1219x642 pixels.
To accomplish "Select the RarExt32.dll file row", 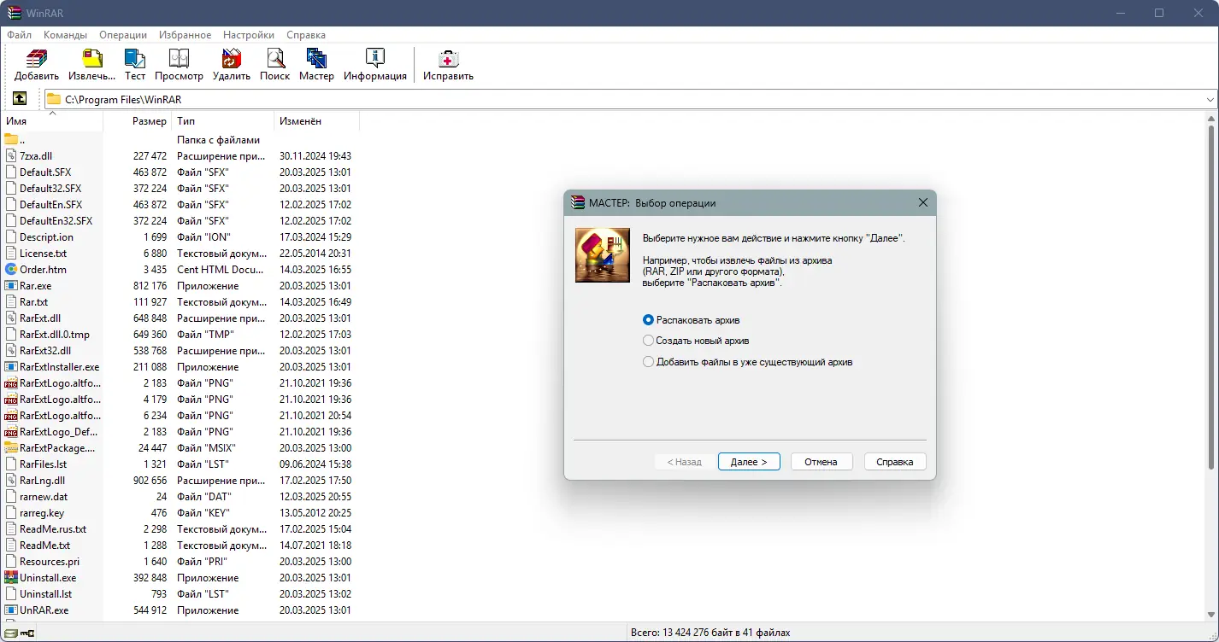I will tap(180, 351).
